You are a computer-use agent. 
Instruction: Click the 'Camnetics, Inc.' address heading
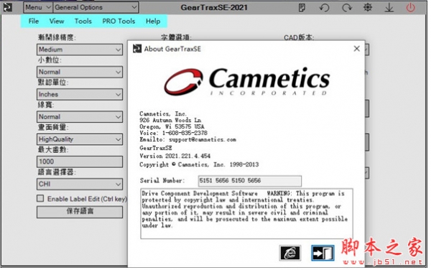coord(163,113)
